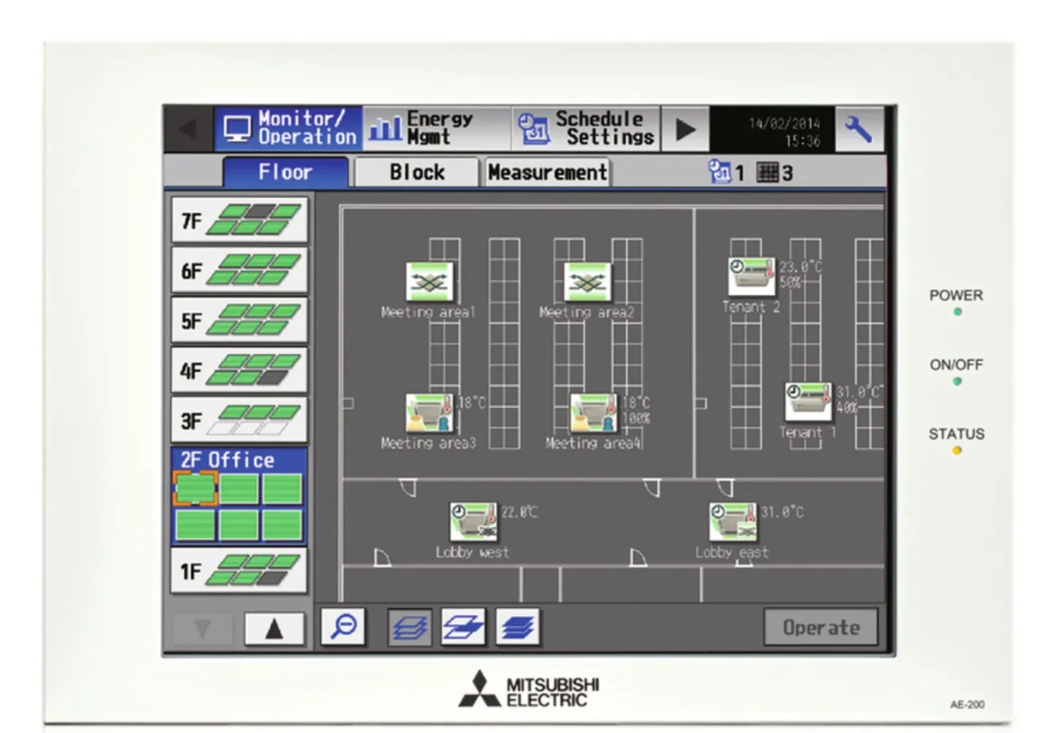Show next menu items with right arrow

click(x=685, y=130)
